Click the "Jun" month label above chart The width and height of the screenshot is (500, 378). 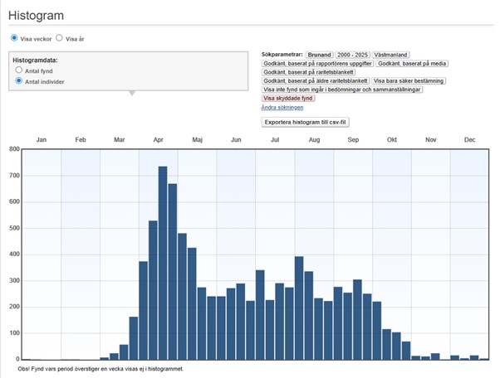[236, 139]
